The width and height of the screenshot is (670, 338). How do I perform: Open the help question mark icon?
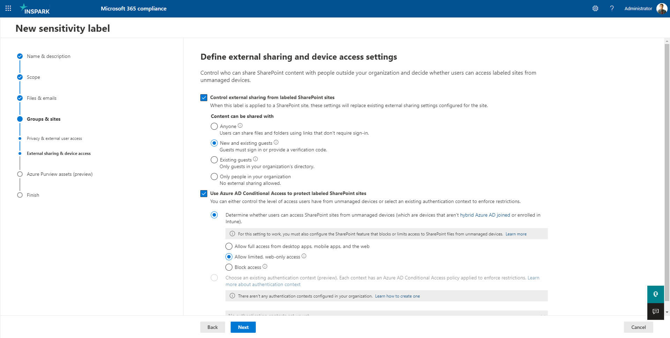click(x=612, y=8)
